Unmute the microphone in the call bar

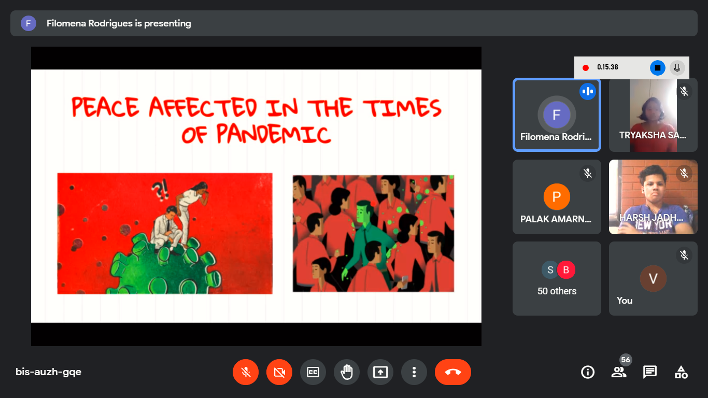click(x=246, y=372)
